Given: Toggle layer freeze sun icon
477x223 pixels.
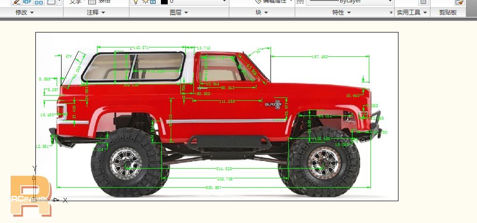Looking at the screenshot, I should pyautogui.click(x=144, y=2).
